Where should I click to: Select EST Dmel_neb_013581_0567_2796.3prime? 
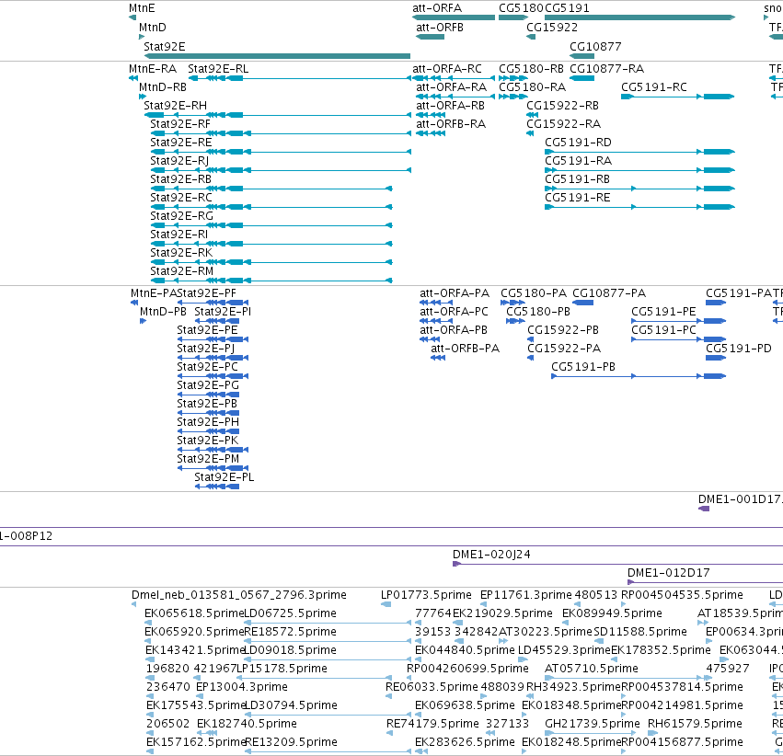(133, 605)
